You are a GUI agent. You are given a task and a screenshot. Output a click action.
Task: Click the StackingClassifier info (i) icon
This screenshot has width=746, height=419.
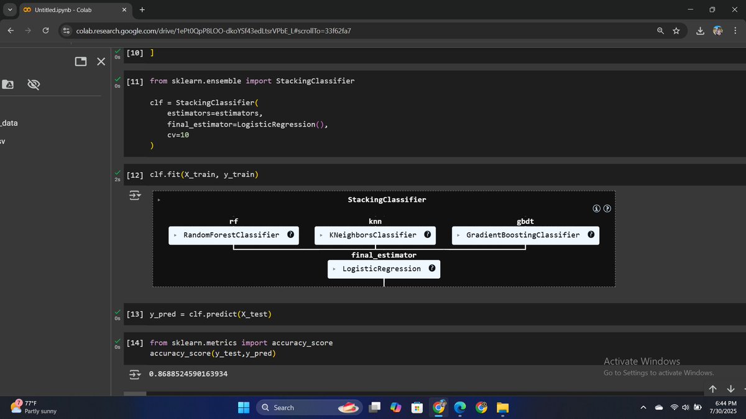pos(597,209)
